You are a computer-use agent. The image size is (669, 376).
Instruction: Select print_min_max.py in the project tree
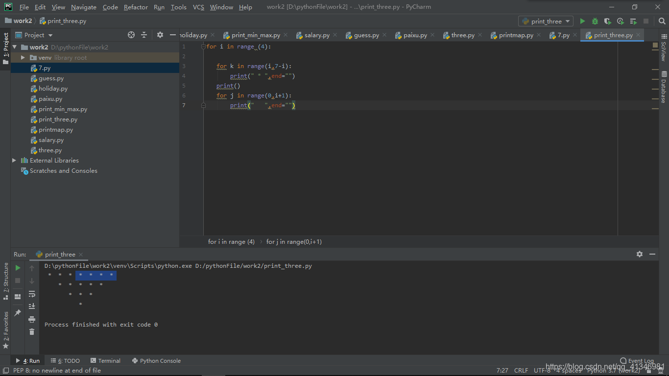point(63,109)
